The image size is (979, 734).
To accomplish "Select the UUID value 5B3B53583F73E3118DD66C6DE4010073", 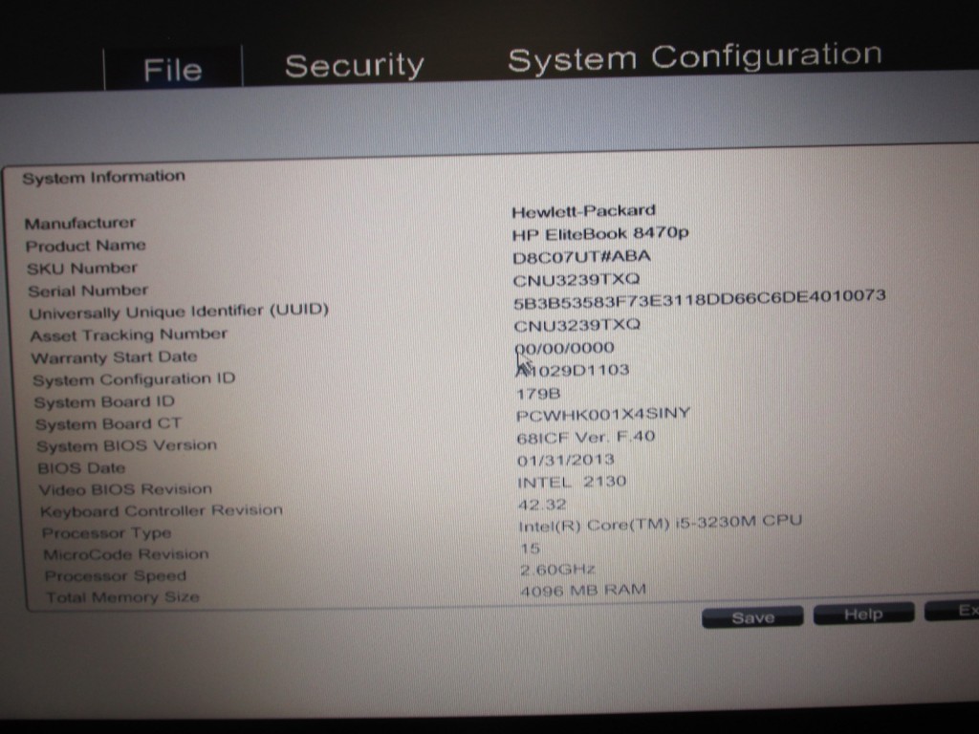I will tap(699, 298).
